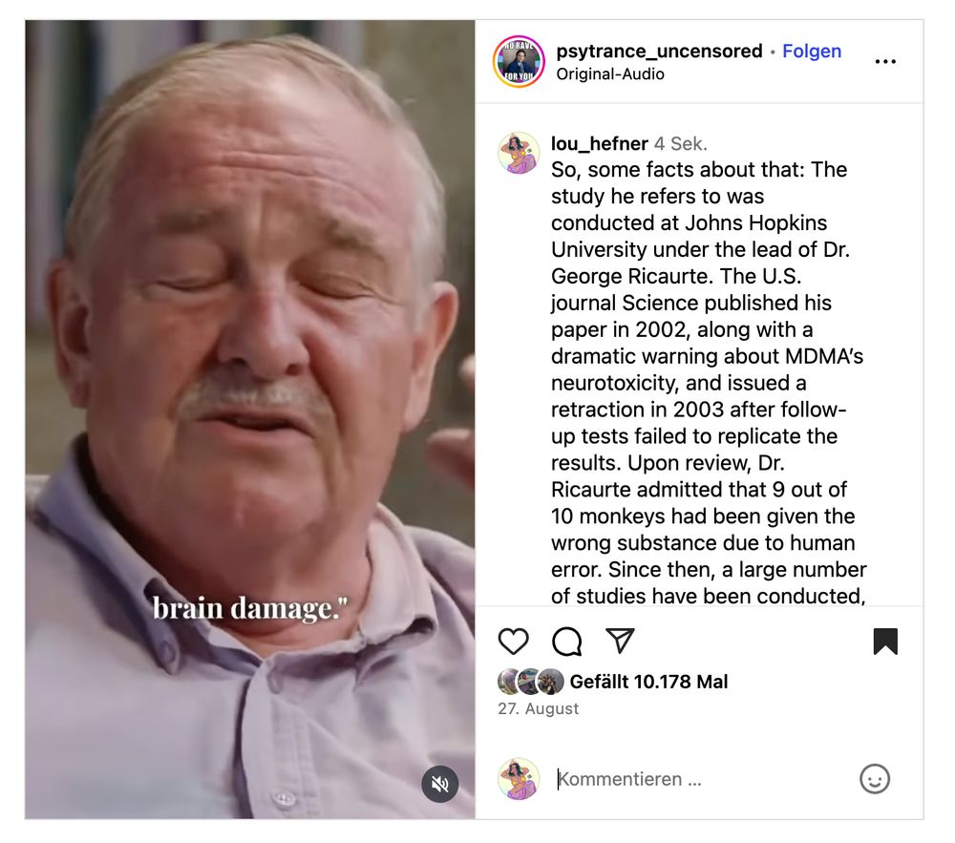Open emoji picker smiley icon
This screenshot has width=955, height=843.
click(x=875, y=778)
